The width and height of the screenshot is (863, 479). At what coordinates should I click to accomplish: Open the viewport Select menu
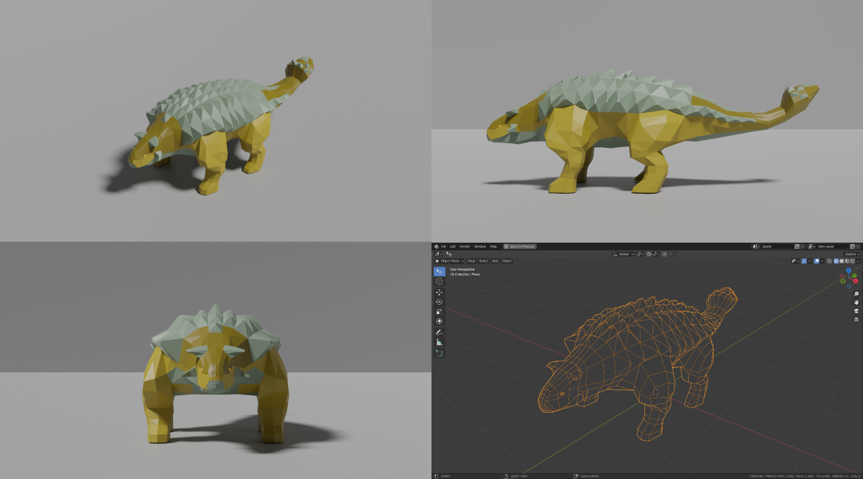tap(483, 261)
